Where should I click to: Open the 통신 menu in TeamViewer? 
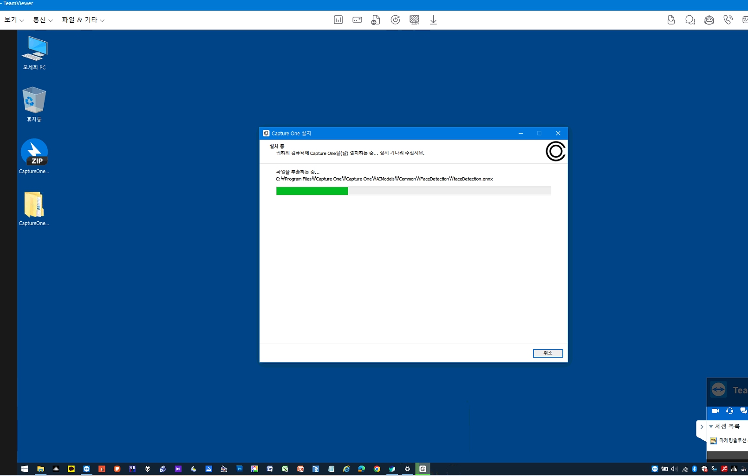43,20
